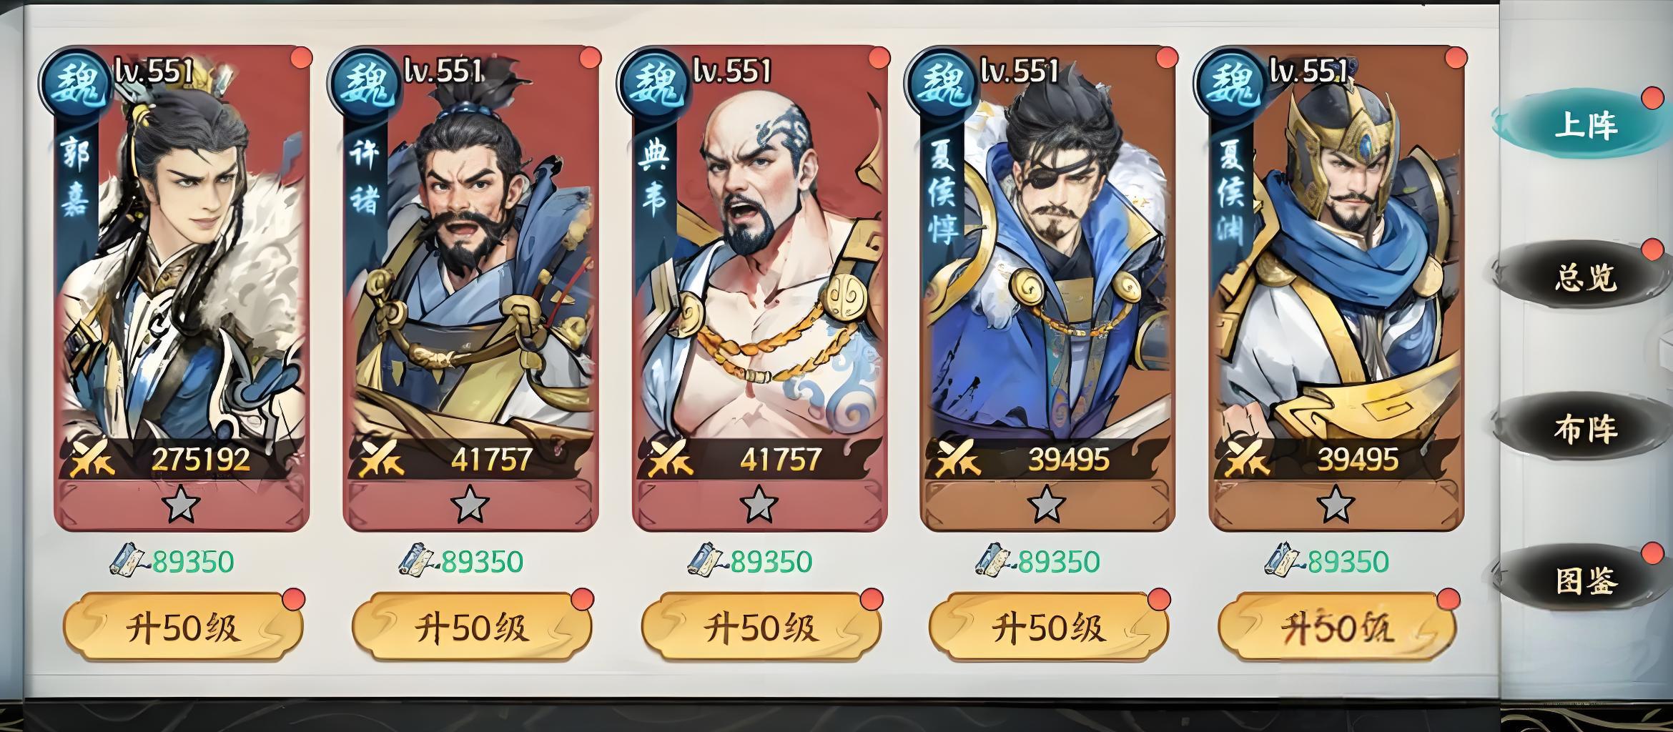Click the star rating on 夏侯渊 card
The width and height of the screenshot is (1673, 732).
coord(1336,505)
